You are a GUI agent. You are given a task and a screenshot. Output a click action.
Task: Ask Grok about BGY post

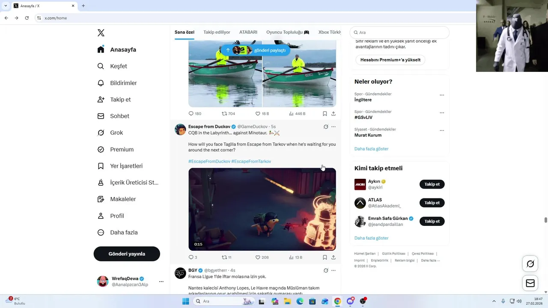326,270
